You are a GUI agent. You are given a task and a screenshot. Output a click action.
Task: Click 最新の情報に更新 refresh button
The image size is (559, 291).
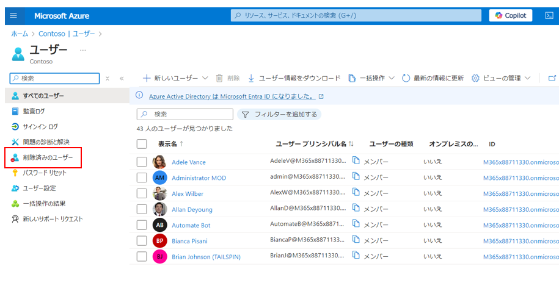(433, 78)
